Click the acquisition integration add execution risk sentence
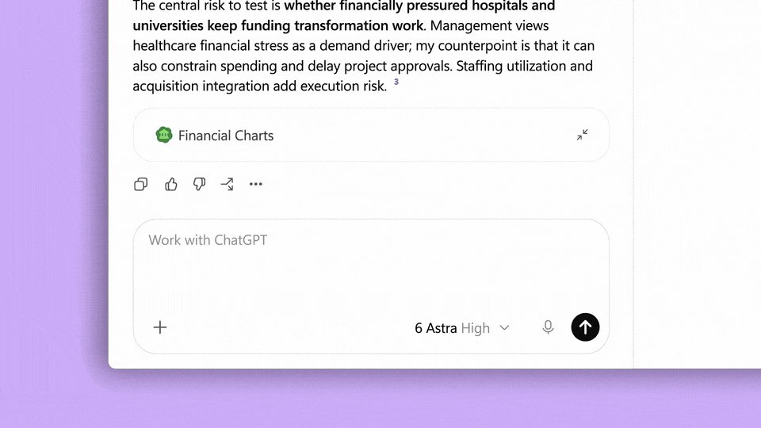 coord(260,86)
